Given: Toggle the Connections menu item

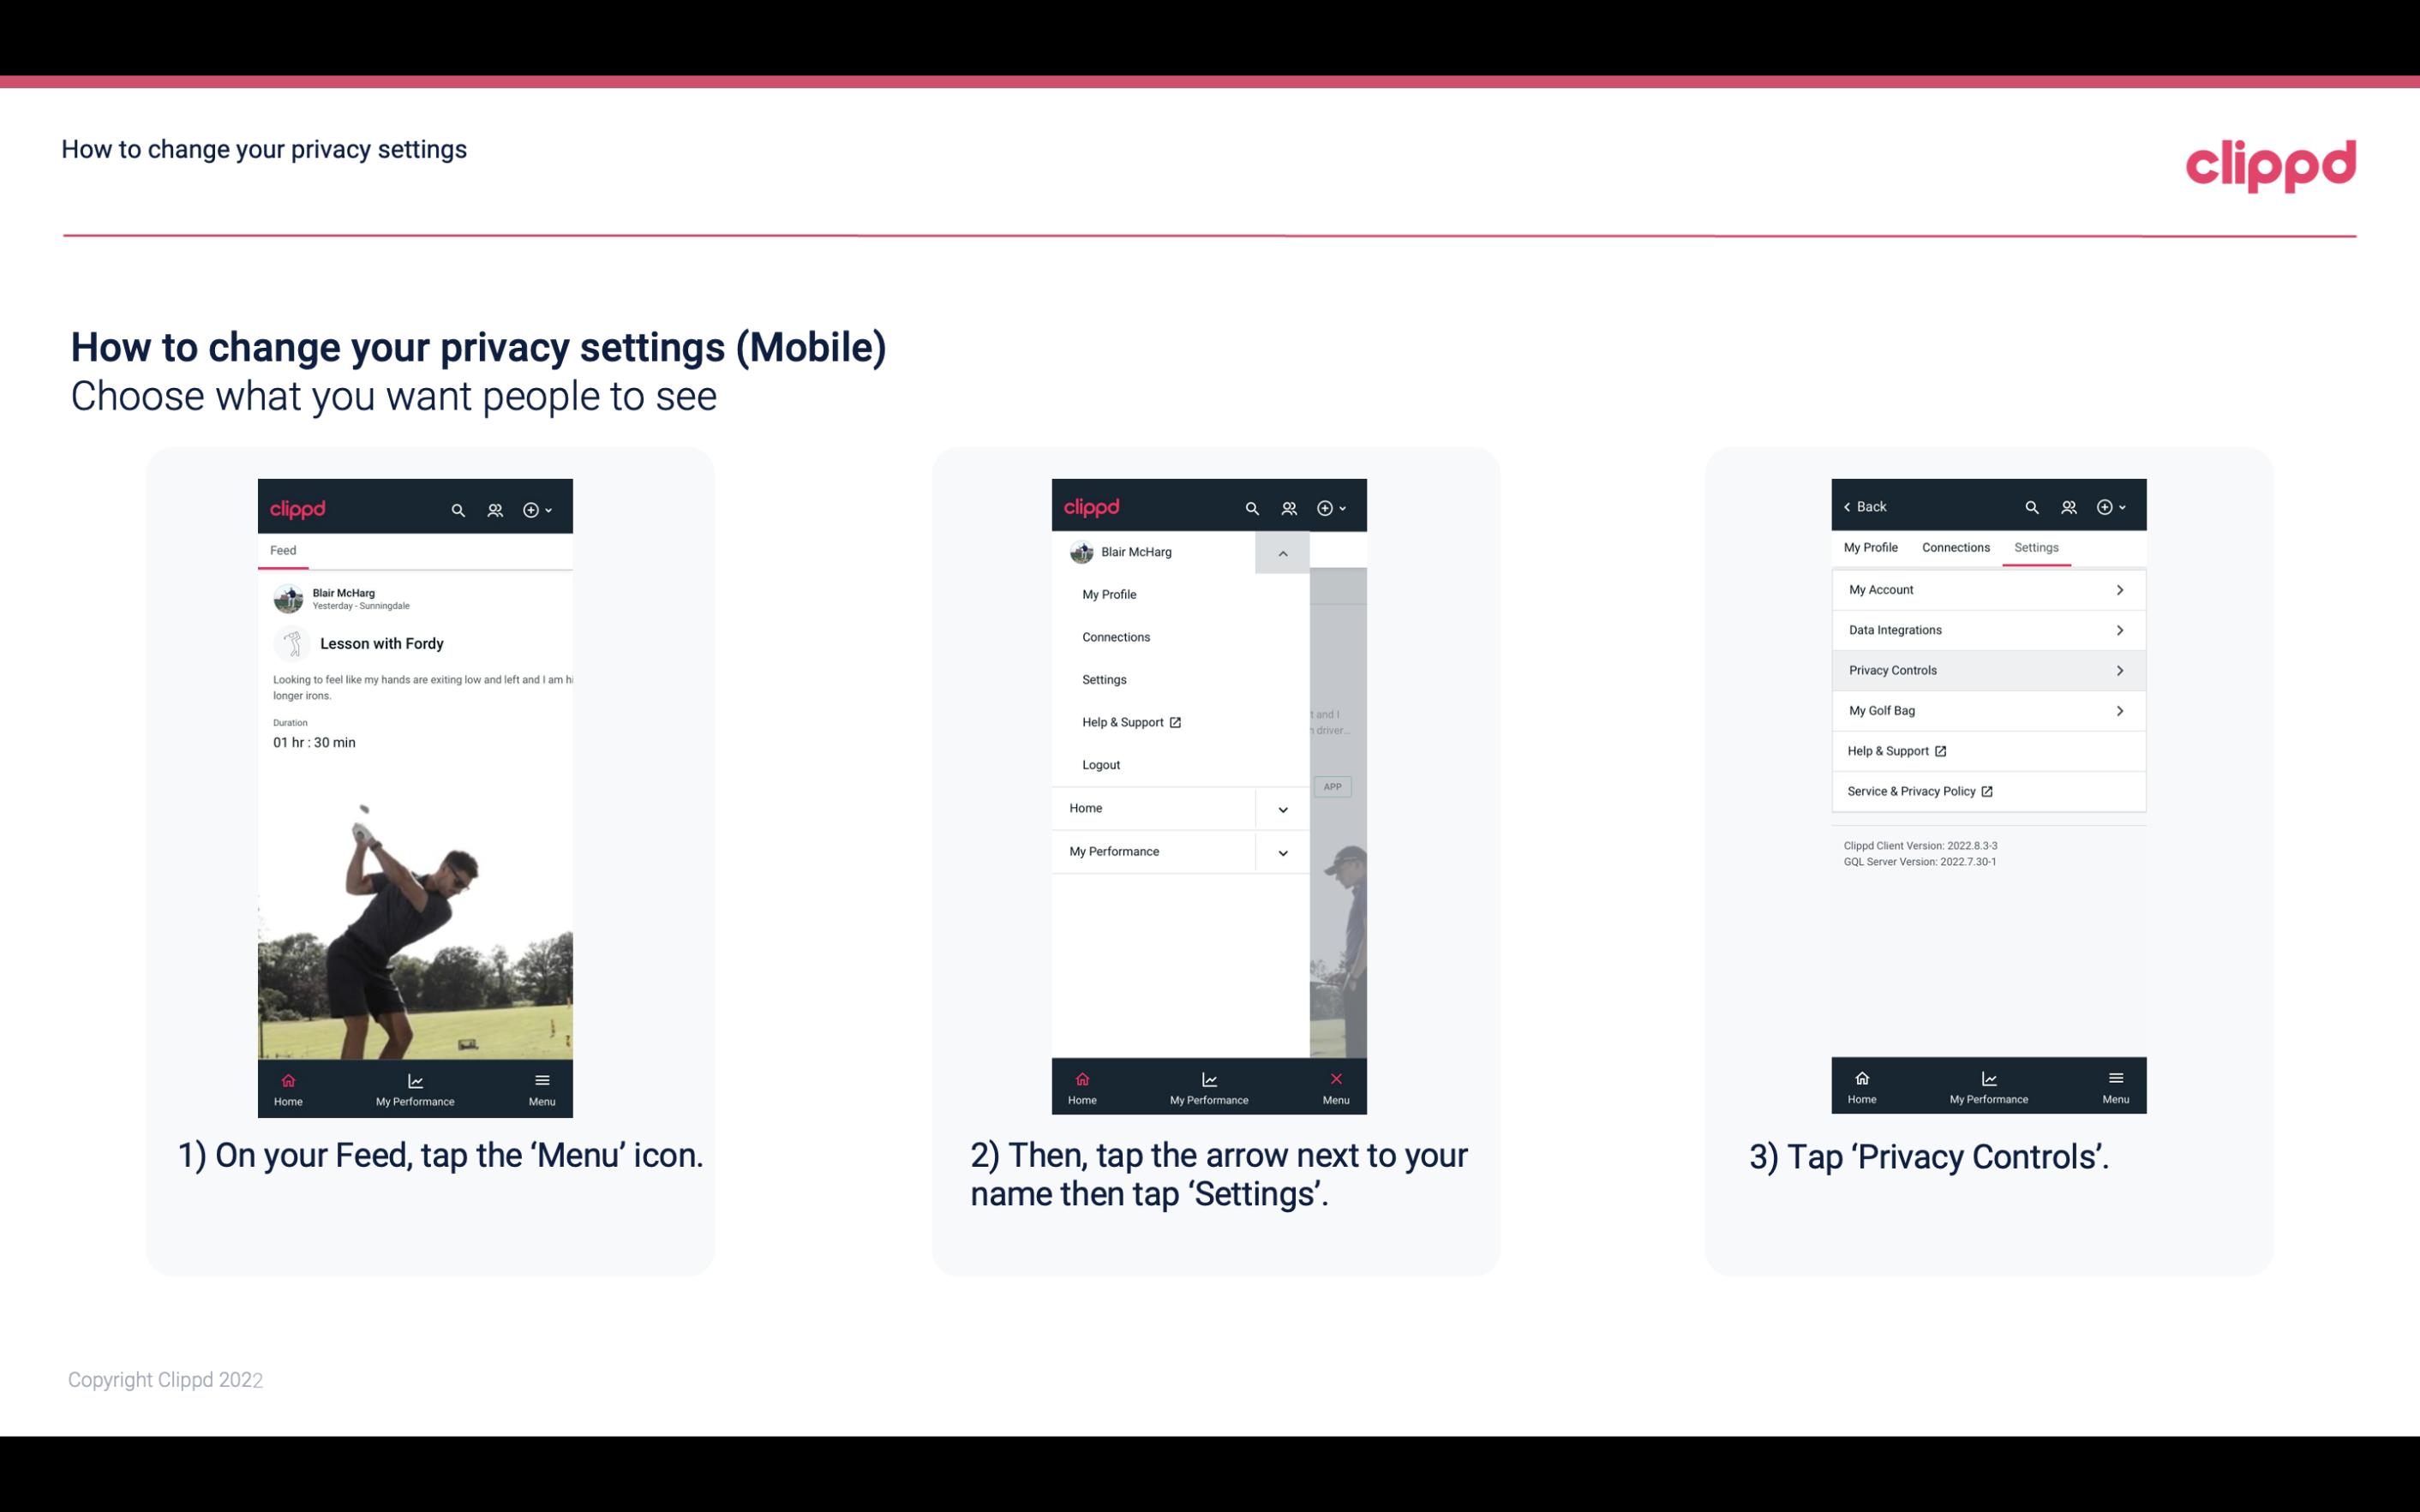Looking at the screenshot, I should 1115,636.
